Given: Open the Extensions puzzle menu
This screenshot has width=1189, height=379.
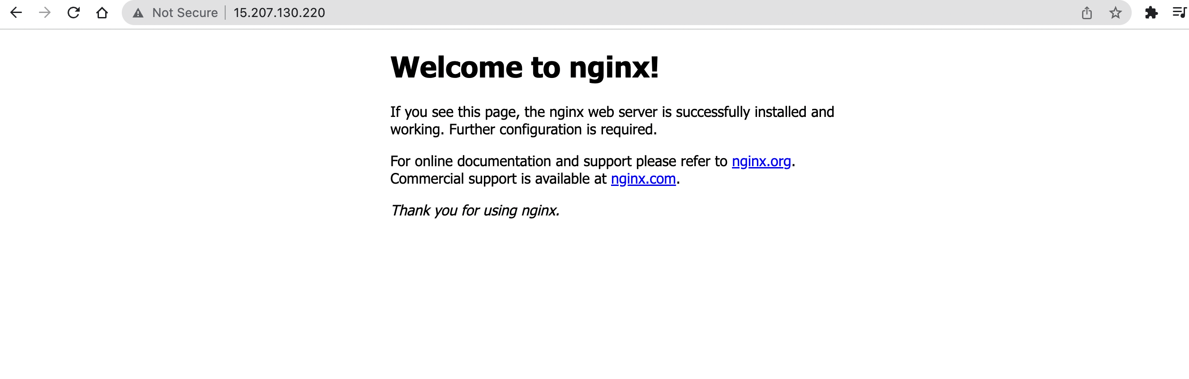Looking at the screenshot, I should pyautogui.click(x=1151, y=13).
